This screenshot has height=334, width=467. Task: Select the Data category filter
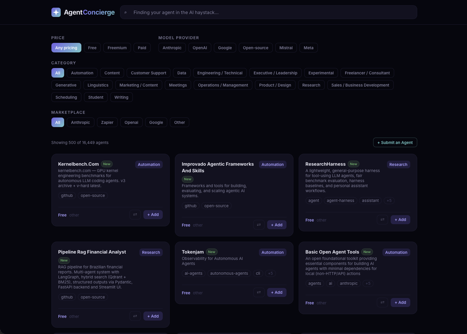182,73
